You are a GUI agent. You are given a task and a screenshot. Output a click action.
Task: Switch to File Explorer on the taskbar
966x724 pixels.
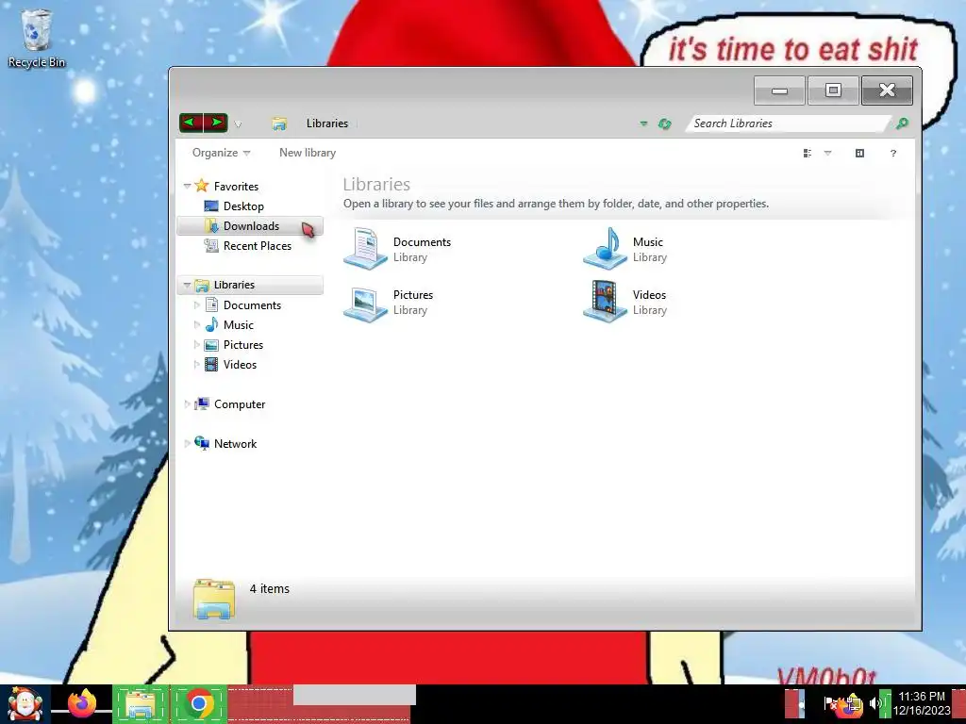pos(141,704)
